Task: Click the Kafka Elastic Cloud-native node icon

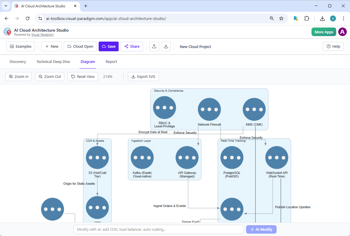Action: point(142,157)
